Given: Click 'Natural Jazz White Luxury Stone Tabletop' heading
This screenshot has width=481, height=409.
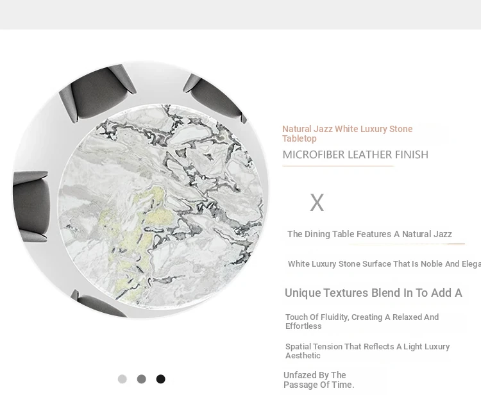Looking at the screenshot, I should [x=347, y=134].
